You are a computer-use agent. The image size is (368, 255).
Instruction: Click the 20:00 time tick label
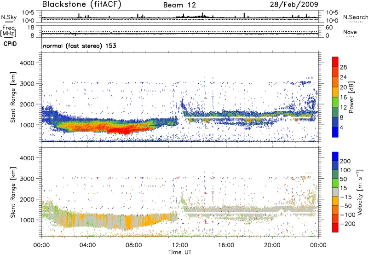click(x=272, y=245)
